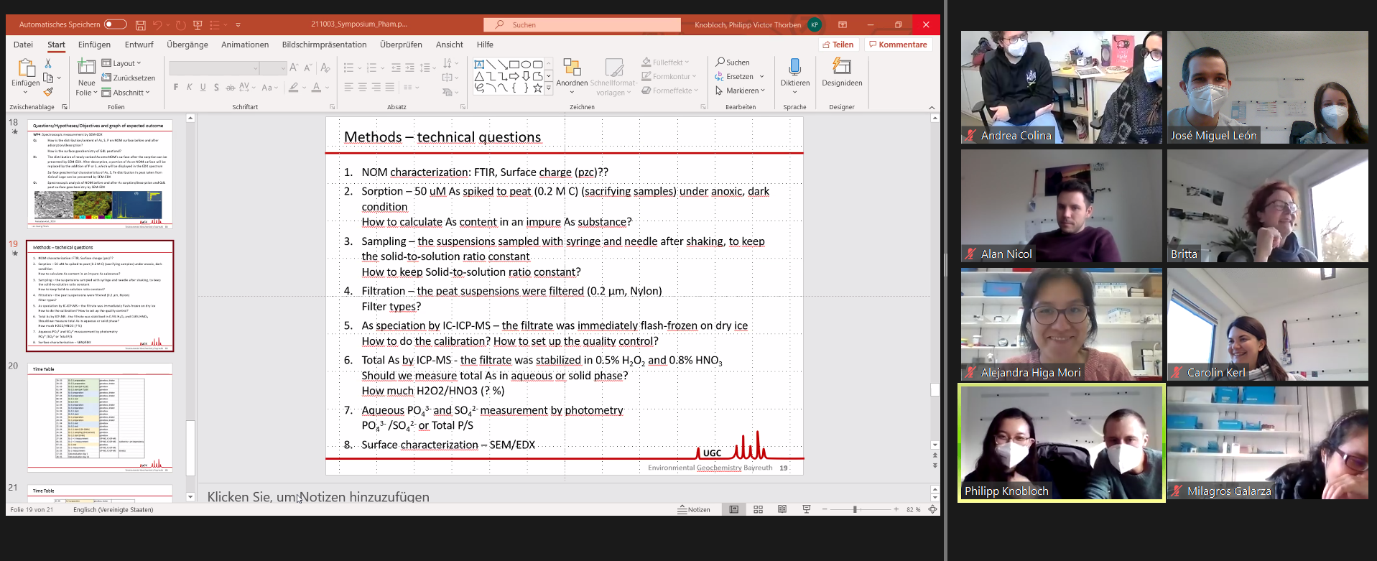This screenshot has height=561, width=1377.
Task: Align text left in Absatz group
Action: pyautogui.click(x=348, y=87)
